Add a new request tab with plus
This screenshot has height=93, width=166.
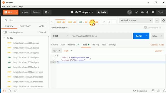click(109, 22)
